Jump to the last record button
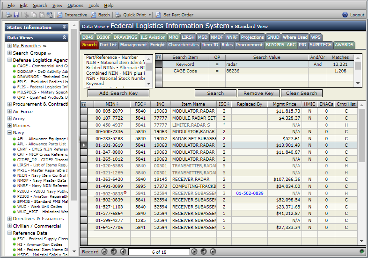The image size is (368, 258). pyautogui.click(x=213, y=251)
